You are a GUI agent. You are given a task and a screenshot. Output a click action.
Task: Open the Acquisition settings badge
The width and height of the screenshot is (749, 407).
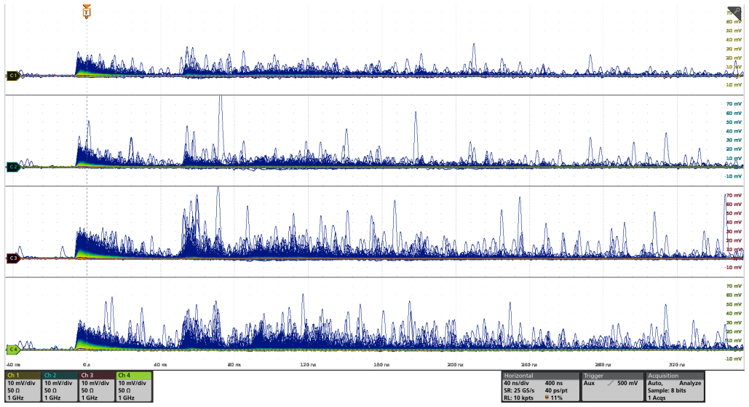[675, 387]
